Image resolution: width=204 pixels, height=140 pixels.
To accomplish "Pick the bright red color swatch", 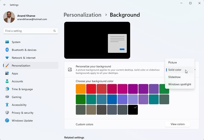I will [x=91, y=89].
